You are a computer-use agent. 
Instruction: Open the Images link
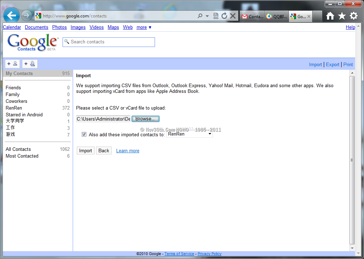(78, 27)
